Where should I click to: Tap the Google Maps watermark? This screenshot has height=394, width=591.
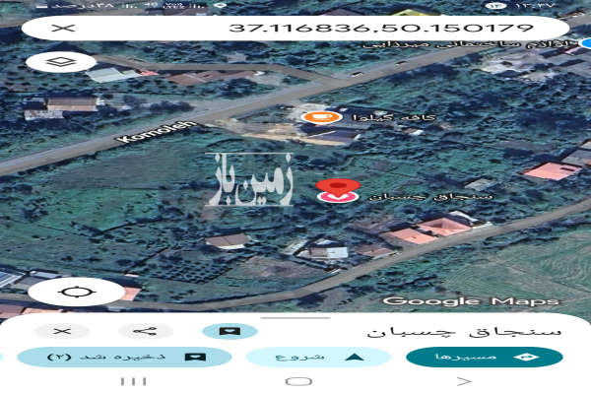470,300
